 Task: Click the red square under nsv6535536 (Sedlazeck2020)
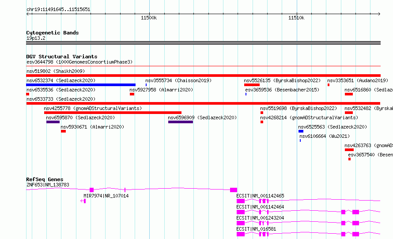(27, 94)
